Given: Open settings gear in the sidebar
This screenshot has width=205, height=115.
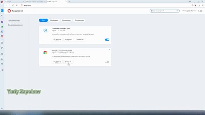Looking at the screenshot, I should pyautogui.click(x=2, y=64).
